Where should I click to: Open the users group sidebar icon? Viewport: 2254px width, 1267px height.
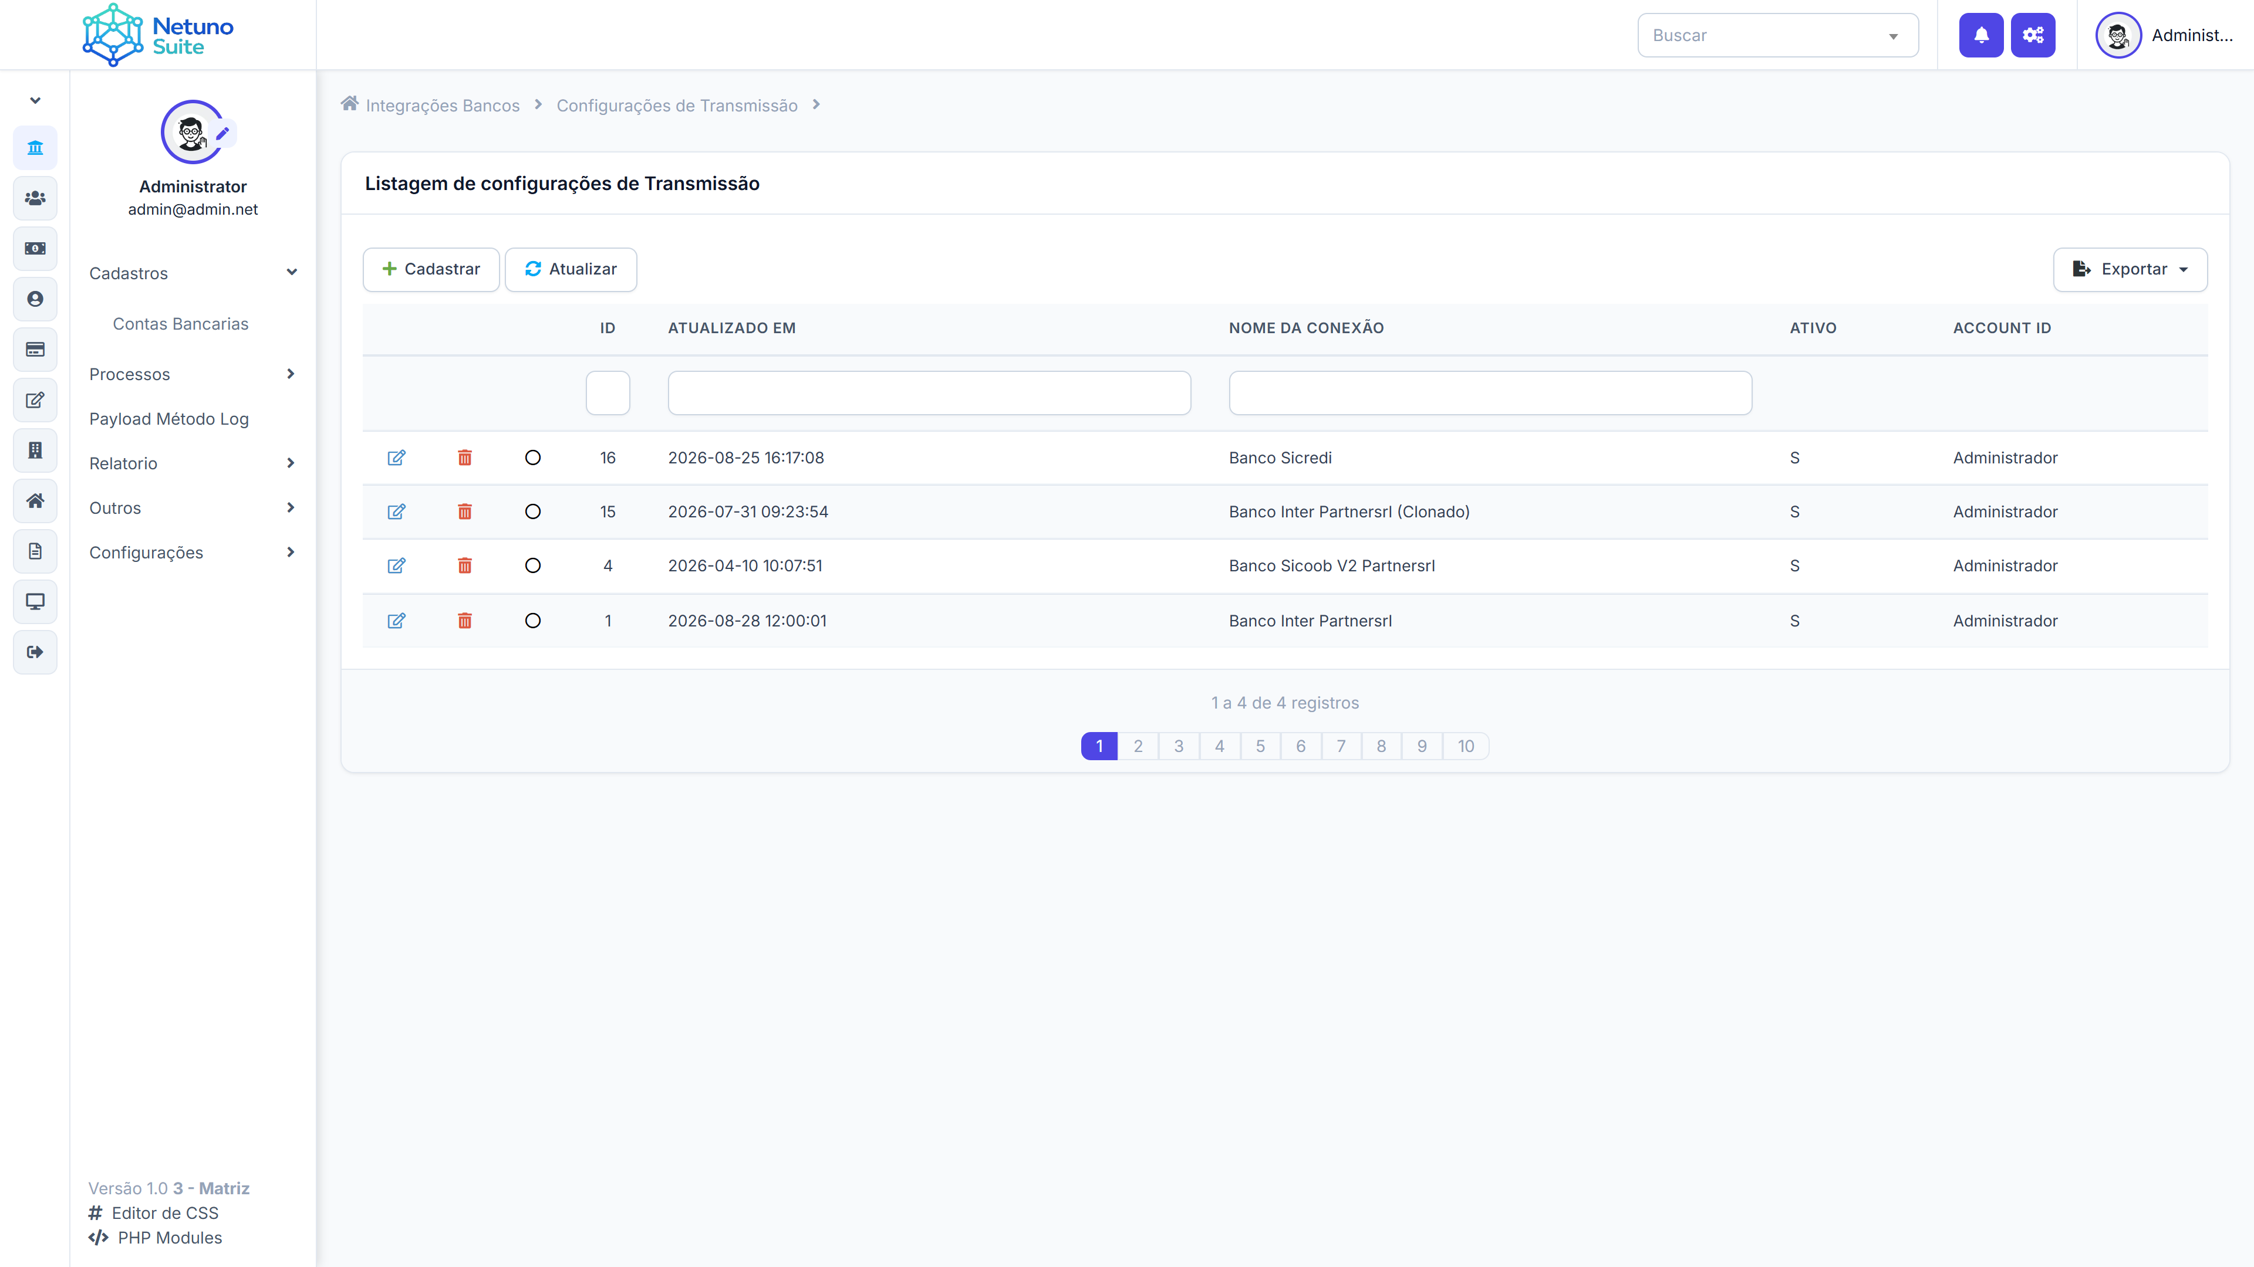coord(35,198)
